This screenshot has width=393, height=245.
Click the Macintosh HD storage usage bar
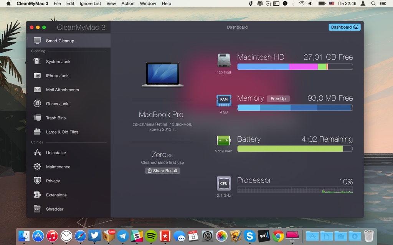(x=295, y=67)
